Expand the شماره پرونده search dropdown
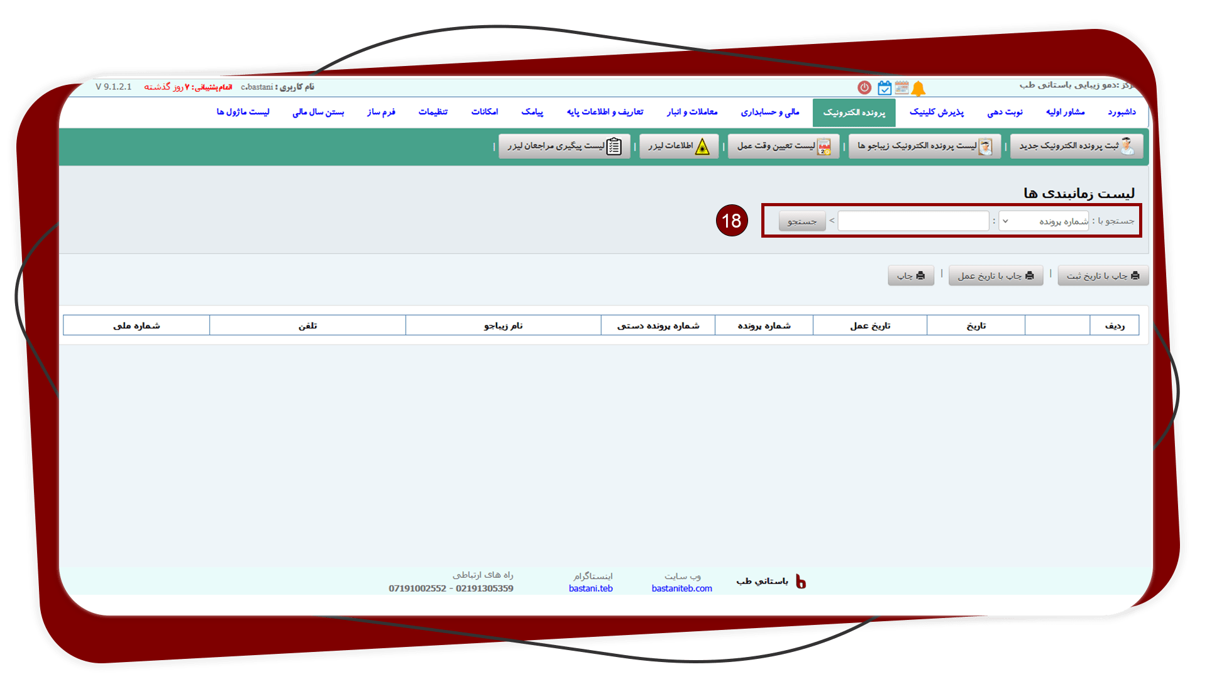1207x679 pixels. pos(1044,221)
